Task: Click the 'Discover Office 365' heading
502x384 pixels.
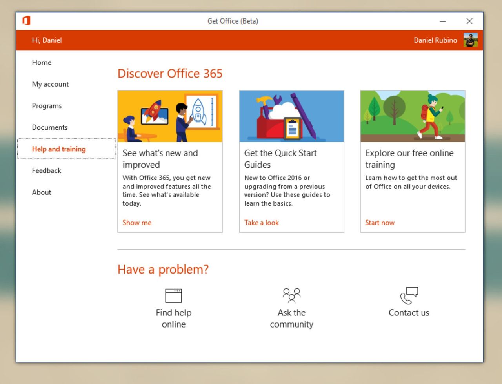Action: [x=170, y=73]
